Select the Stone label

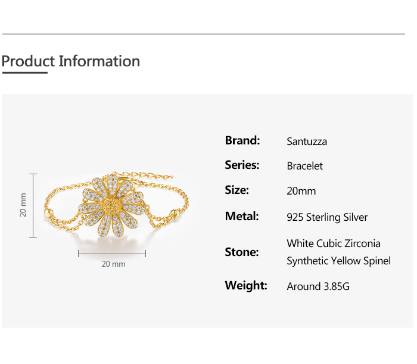242,252
